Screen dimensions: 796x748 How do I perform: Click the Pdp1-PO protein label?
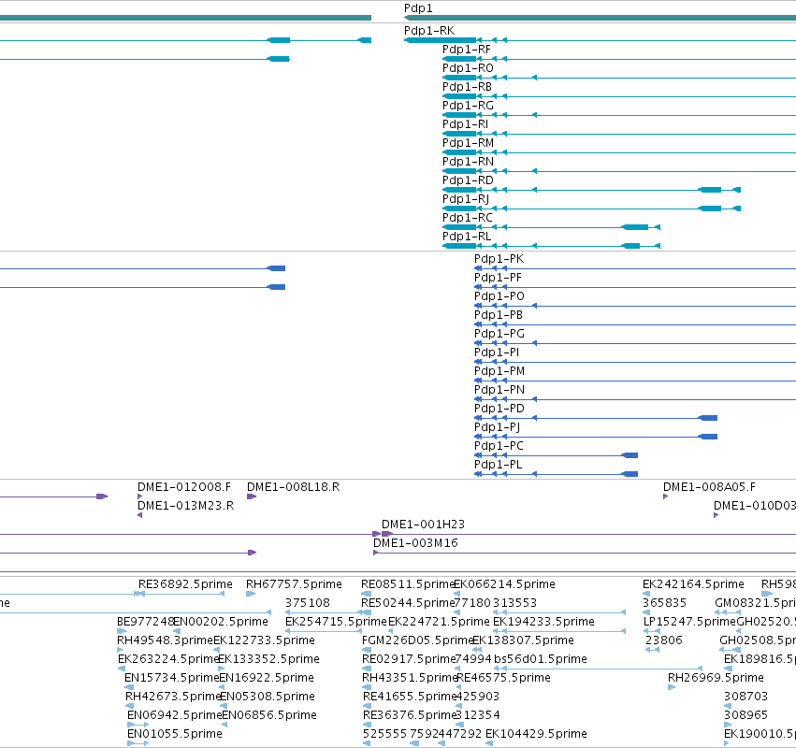click(499, 296)
